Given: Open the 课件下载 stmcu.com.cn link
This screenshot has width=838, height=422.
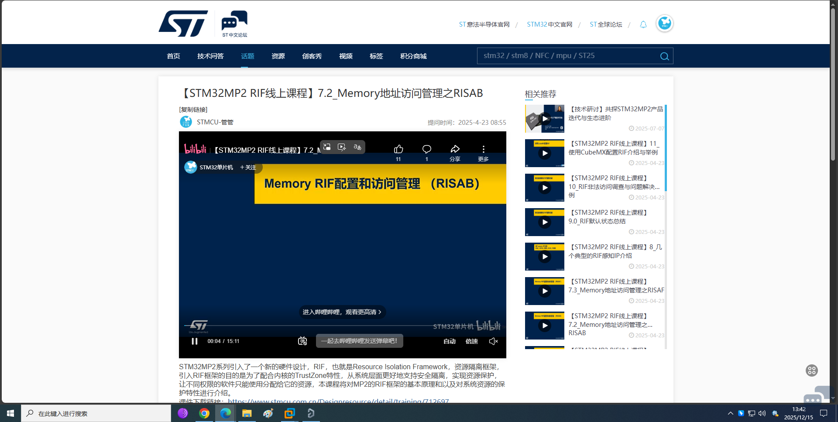Looking at the screenshot, I should tap(338, 401).
